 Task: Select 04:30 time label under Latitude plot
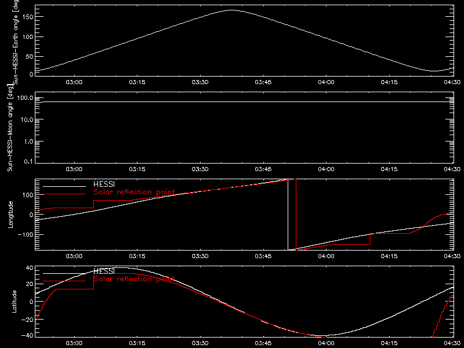[x=452, y=343]
